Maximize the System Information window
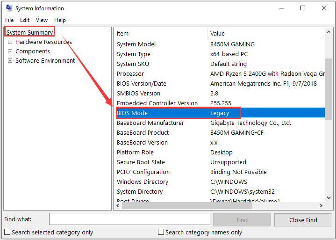 (303, 8)
